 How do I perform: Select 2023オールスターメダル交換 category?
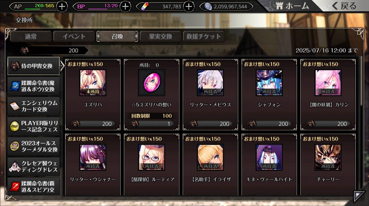click(34, 147)
